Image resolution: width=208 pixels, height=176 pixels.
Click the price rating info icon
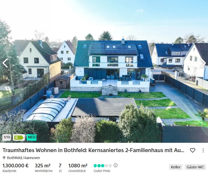pos(116,165)
